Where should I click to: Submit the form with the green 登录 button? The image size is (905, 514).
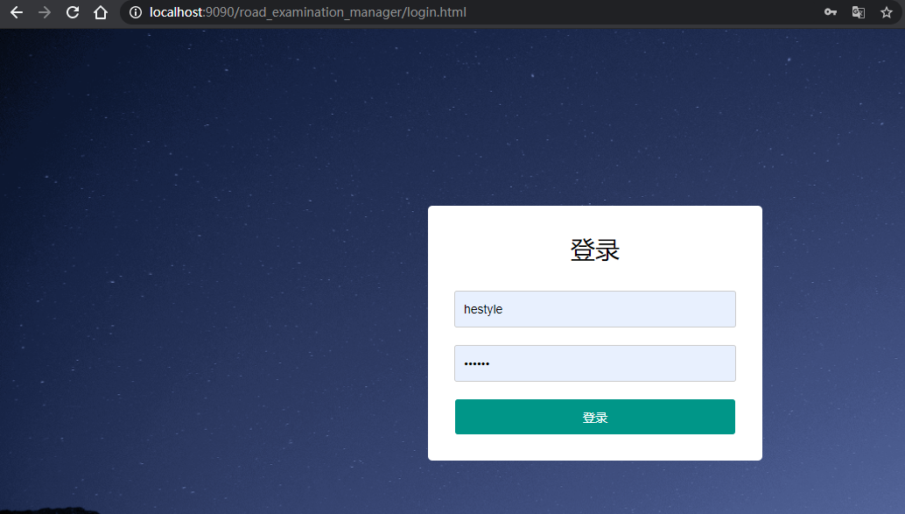[x=595, y=417]
